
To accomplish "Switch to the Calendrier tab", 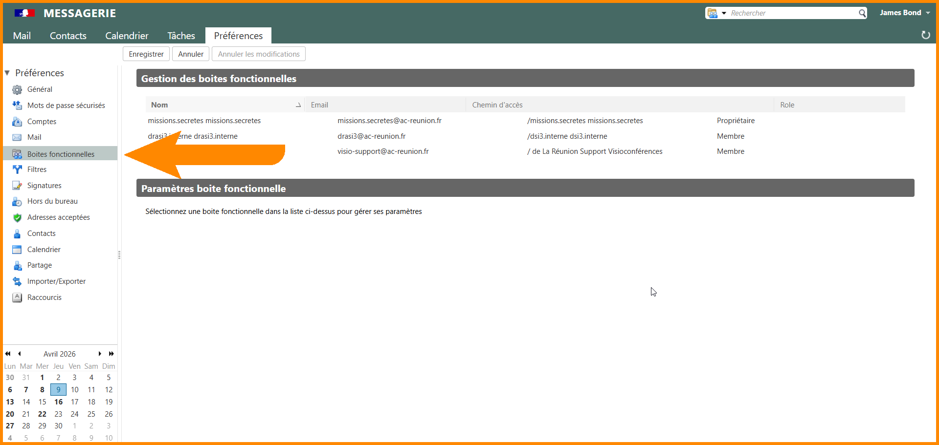I will [x=127, y=36].
